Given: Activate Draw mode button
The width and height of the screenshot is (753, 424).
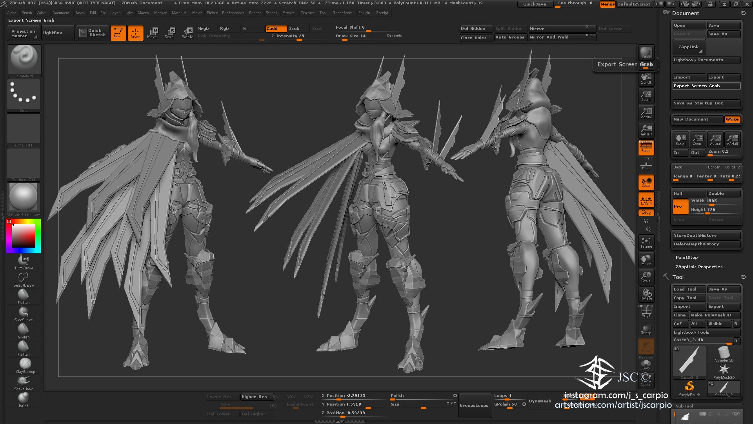Looking at the screenshot, I should [135, 33].
